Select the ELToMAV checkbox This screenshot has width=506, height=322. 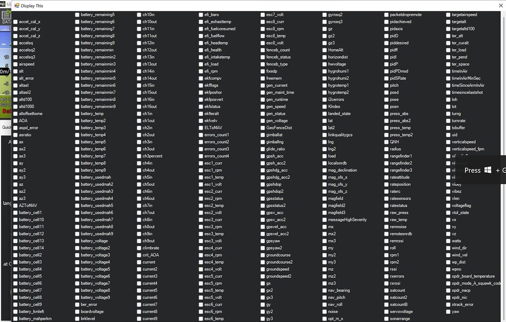pyautogui.click(x=201, y=128)
